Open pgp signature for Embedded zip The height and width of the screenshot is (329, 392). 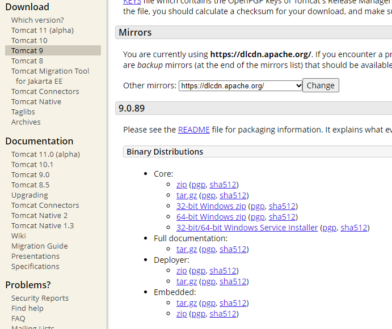click(x=199, y=314)
